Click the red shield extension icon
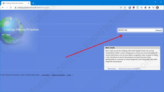 tap(134, 8)
